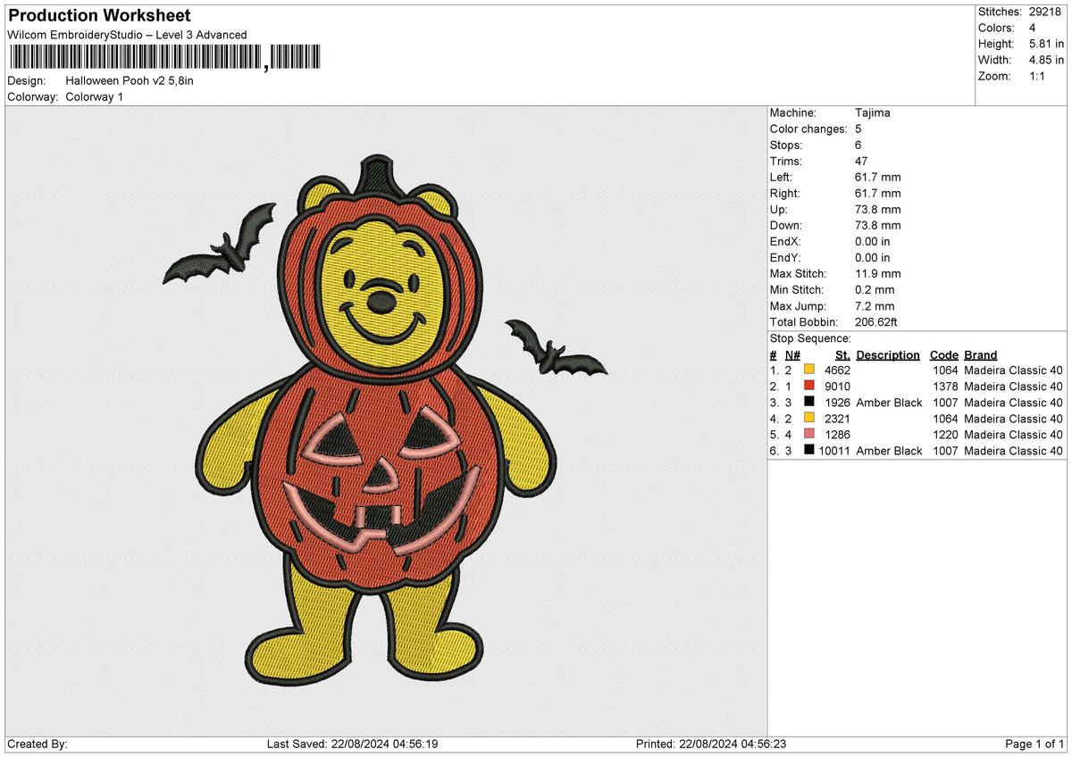Select 'Madeira Classic 40' in the 1286-stitch row
1072x757 pixels.
click(x=1013, y=435)
